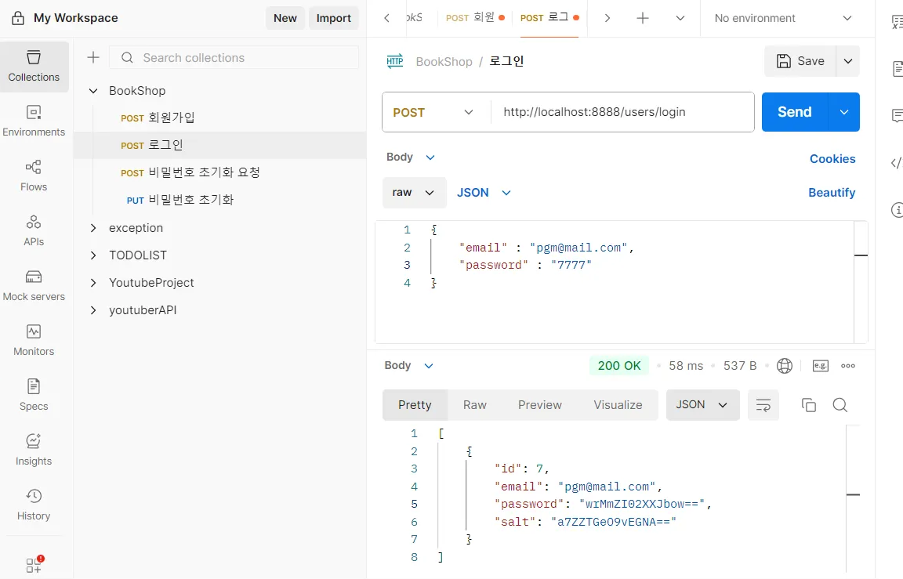Expand the exception collection
Image resolution: width=903 pixels, height=579 pixels.
[93, 228]
